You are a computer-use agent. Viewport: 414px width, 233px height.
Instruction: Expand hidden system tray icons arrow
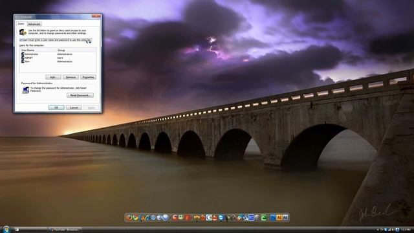(378, 230)
